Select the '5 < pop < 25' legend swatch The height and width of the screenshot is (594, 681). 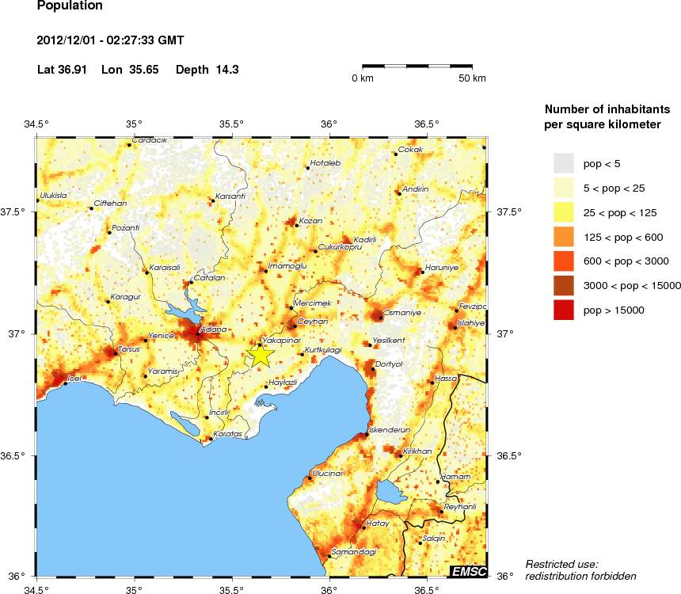click(x=564, y=188)
